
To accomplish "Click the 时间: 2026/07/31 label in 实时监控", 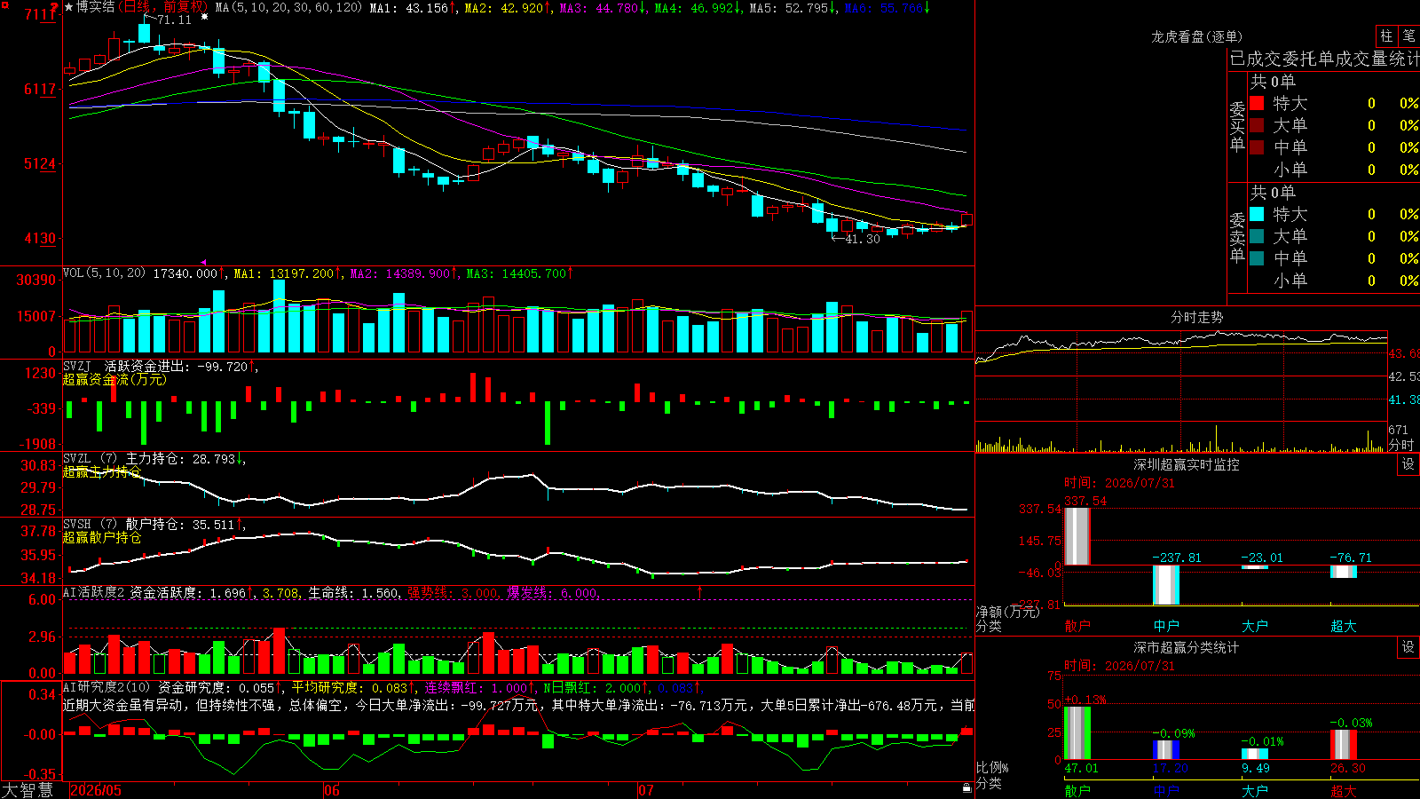I will pyautogui.click(x=1119, y=483).
